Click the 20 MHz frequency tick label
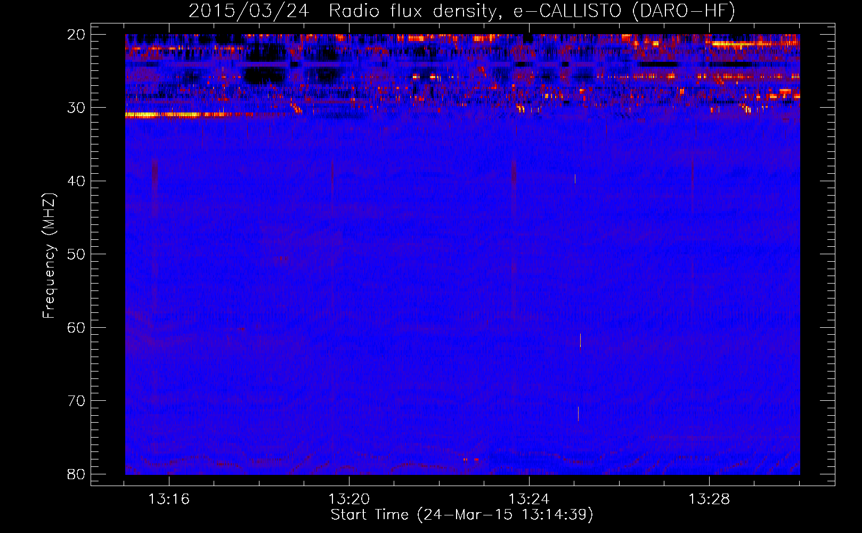 (x=76, y=35)
